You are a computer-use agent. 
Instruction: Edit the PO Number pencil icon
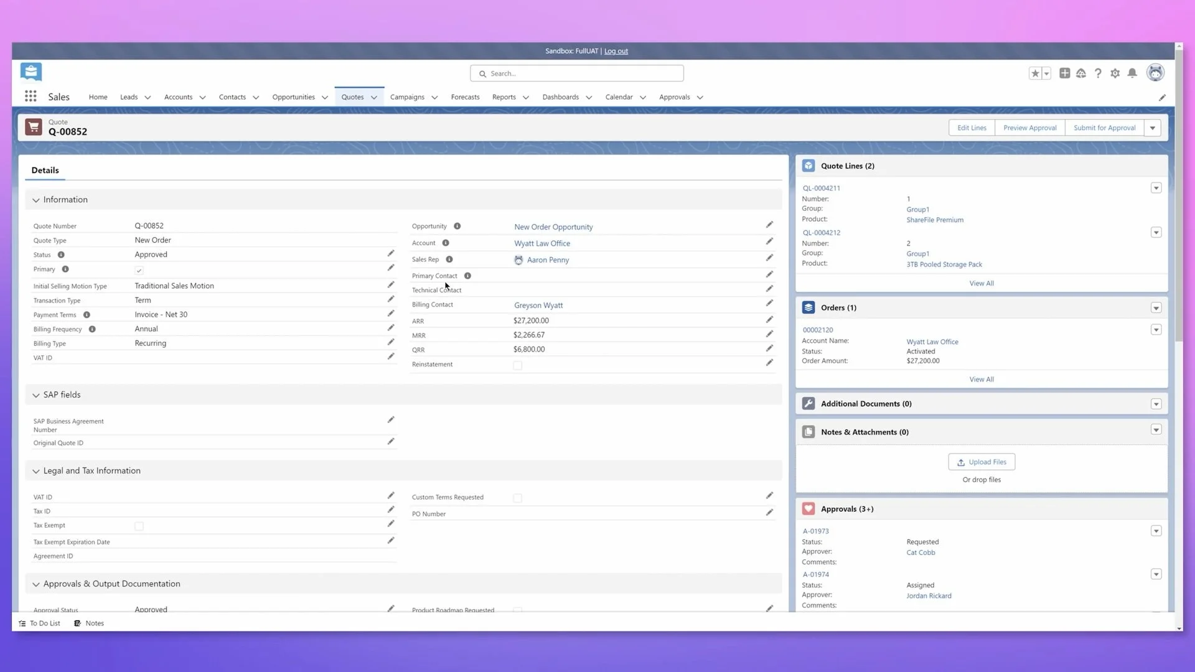770,513
